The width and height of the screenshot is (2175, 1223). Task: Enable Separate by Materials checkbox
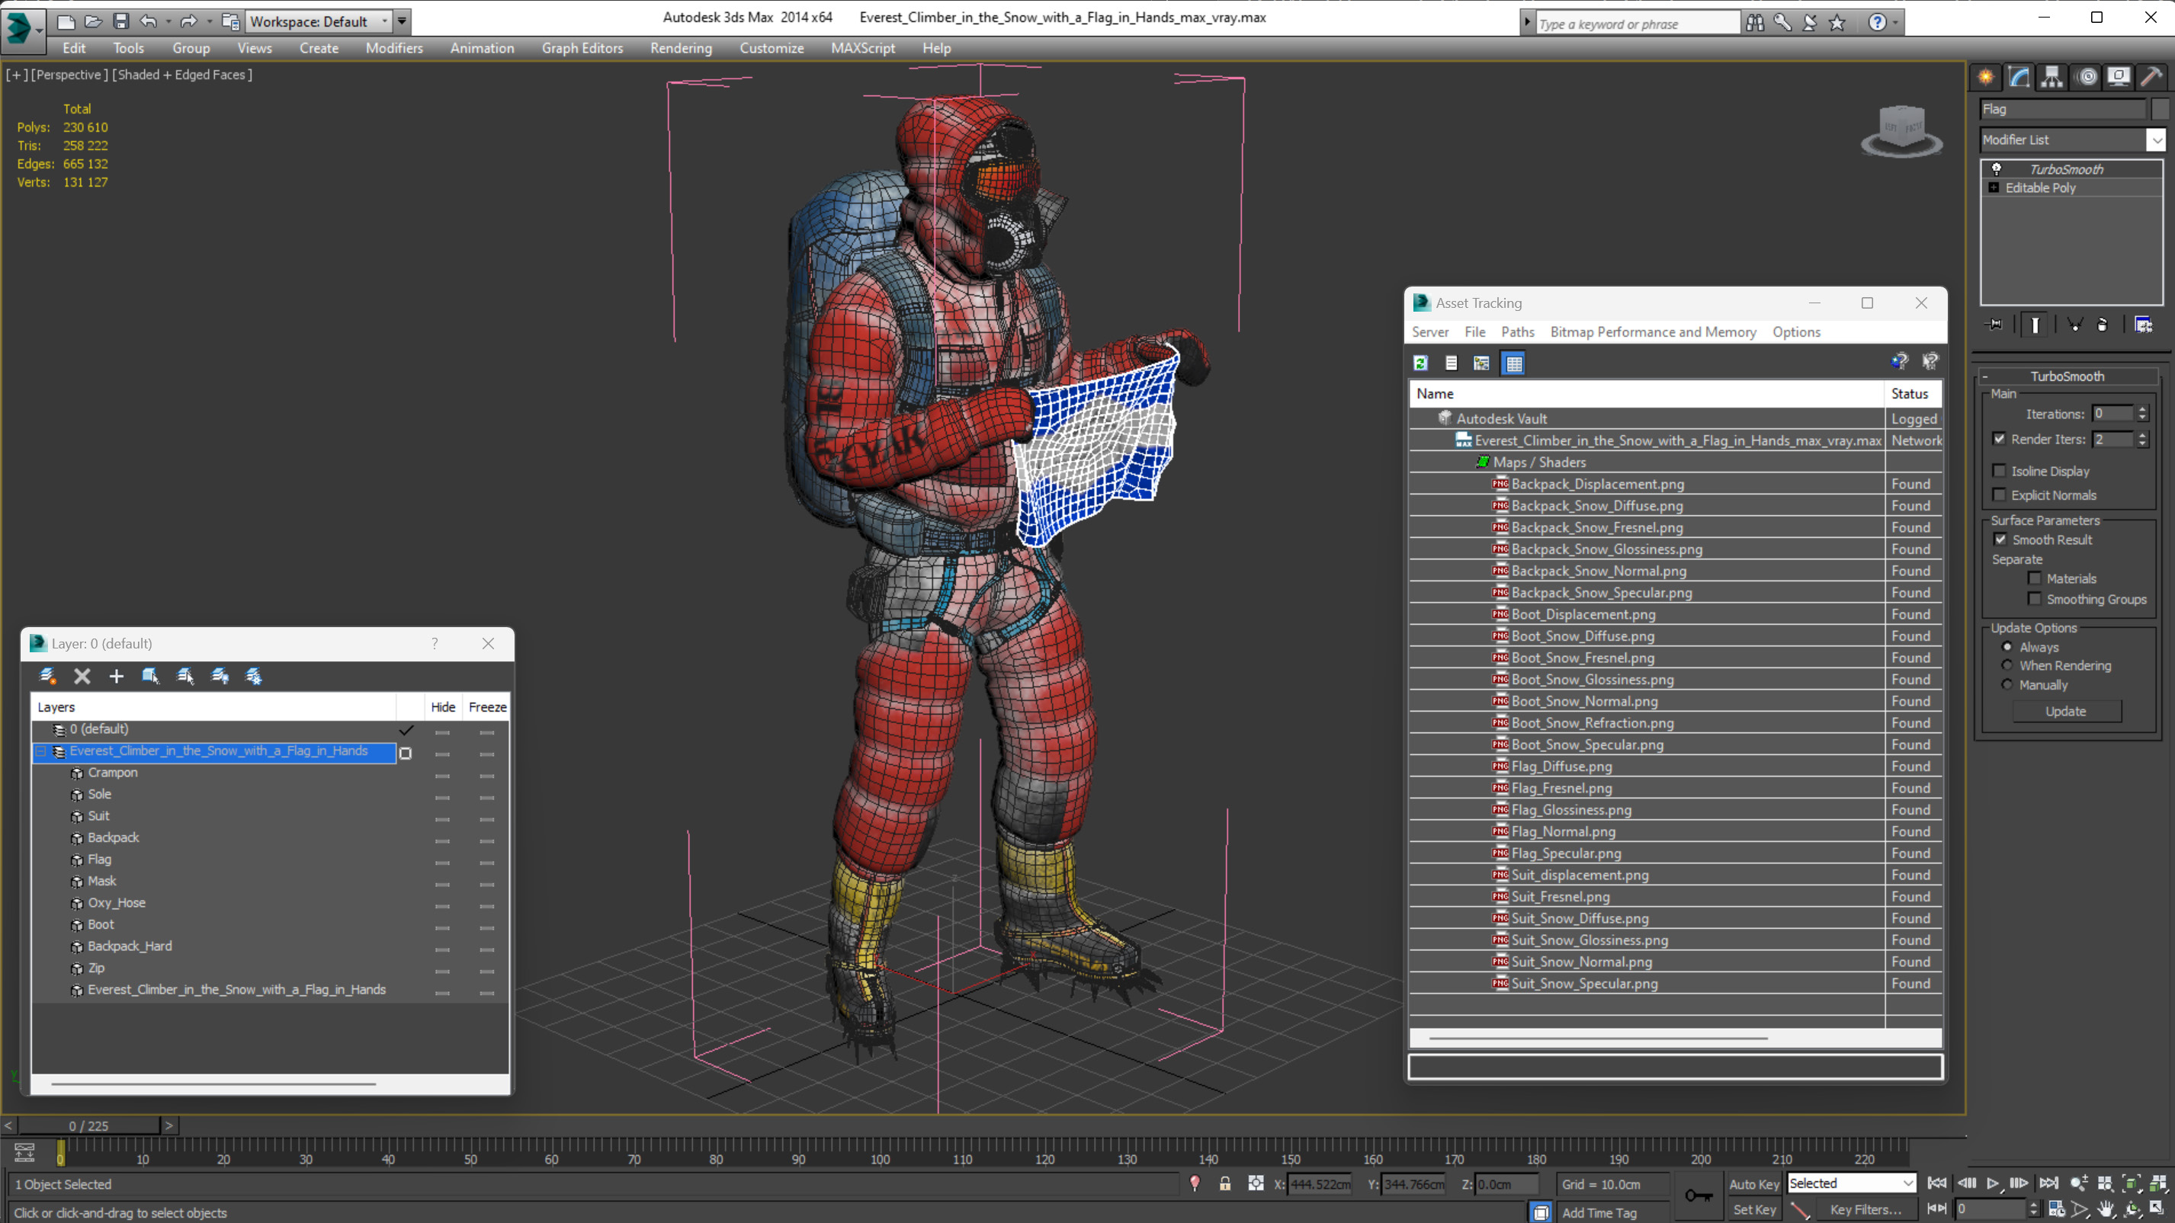(2035, 578)
